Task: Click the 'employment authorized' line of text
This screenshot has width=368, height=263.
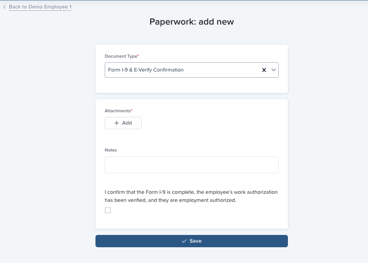Action: [170, 200]
